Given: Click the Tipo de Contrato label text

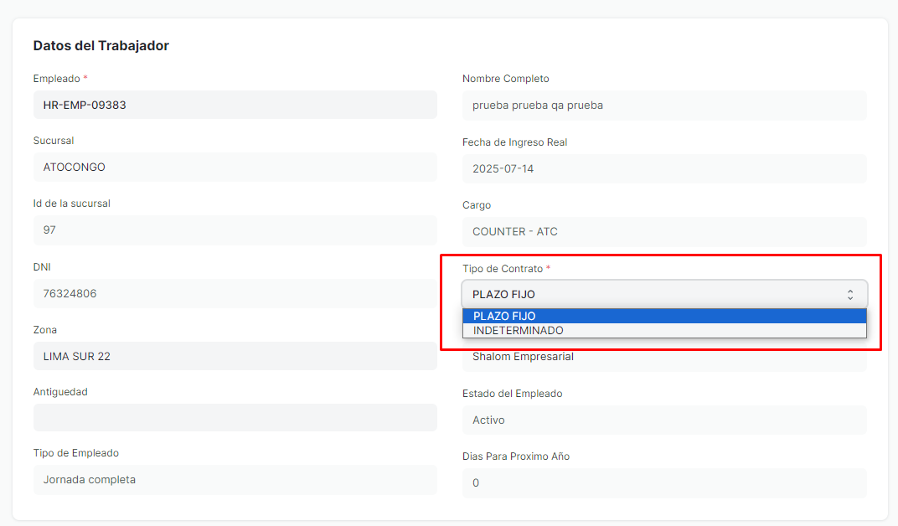Looking at the screenshot, I should (503, 269).
